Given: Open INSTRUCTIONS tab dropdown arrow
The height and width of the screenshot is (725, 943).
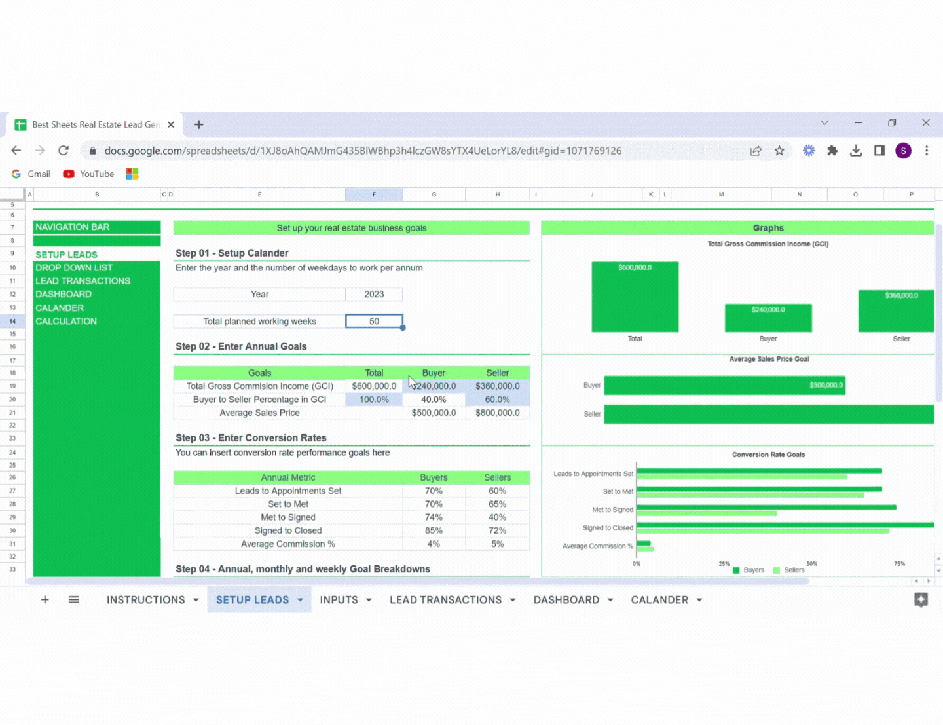Looking at the screenshot, I should pyautogui.click(x=196, y=600).
